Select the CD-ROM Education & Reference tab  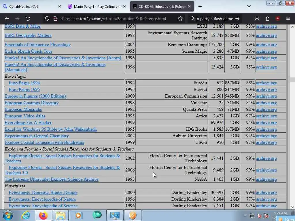tap(162, 6)
